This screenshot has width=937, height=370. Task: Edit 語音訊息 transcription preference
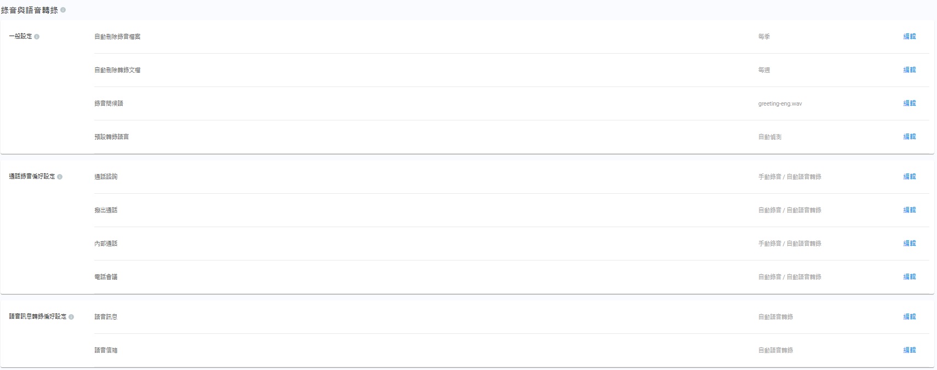[x=909, y=317]
